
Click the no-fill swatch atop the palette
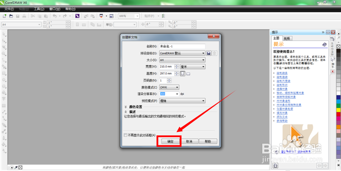coord(338,47)
